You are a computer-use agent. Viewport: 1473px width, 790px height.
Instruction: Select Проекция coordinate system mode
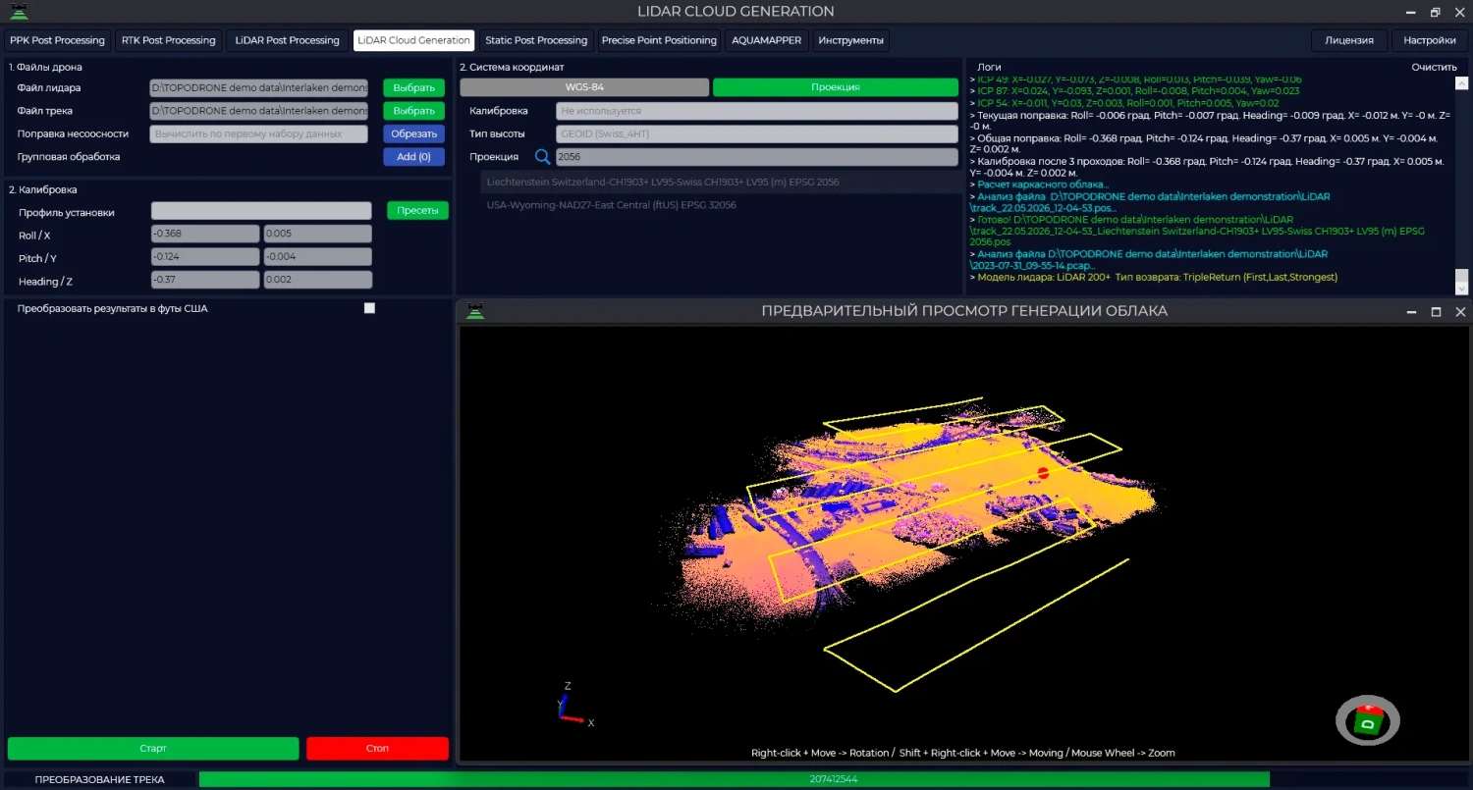[835, 87]
